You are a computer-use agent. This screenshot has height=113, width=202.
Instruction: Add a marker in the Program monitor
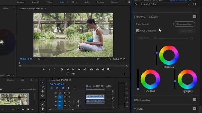point(44,69)
